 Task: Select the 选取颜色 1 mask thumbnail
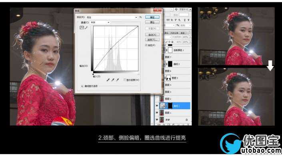pos(170,50)
